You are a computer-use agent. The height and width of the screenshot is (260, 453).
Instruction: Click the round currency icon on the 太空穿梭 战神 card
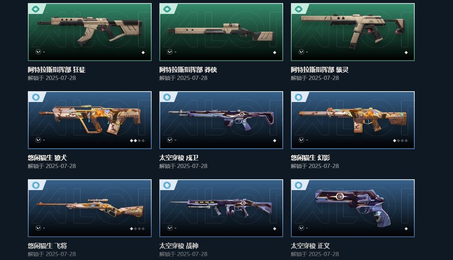pyautogui.click(x=169, y=228)
